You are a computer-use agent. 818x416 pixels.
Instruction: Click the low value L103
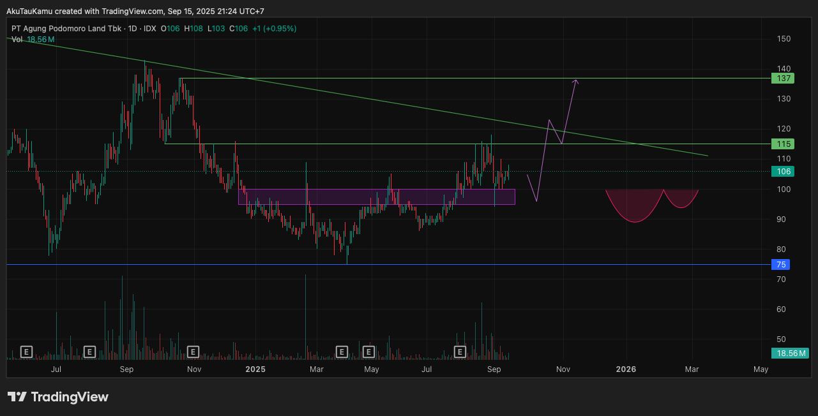click(x=216, y=29)
